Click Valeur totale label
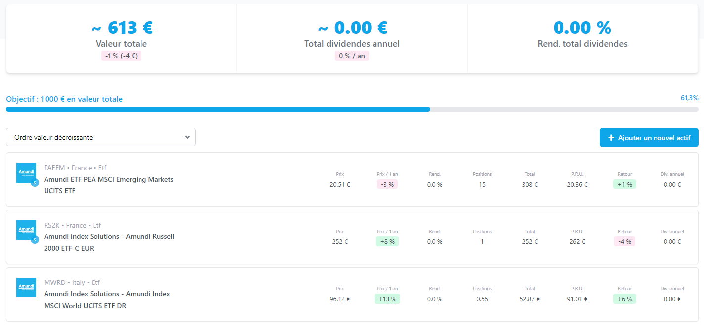This screenshot has height=328, width=704. [121, 44]
